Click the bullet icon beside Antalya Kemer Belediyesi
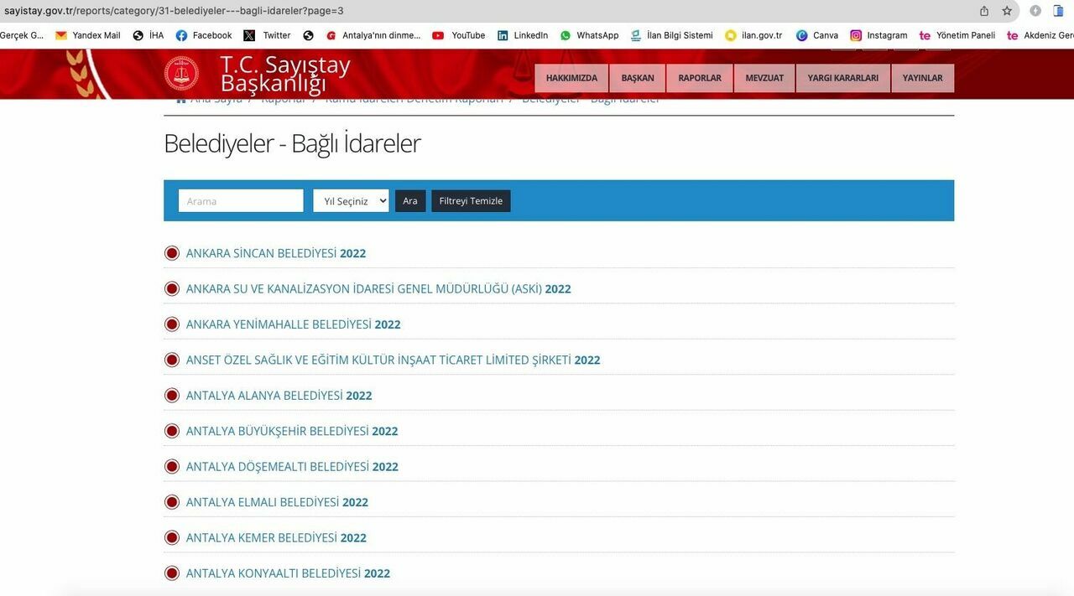Screen dimensions: 1074x596 coord(172,537)
